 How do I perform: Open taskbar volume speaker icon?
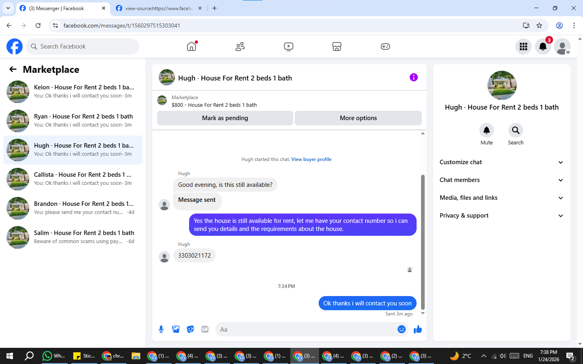503,356
